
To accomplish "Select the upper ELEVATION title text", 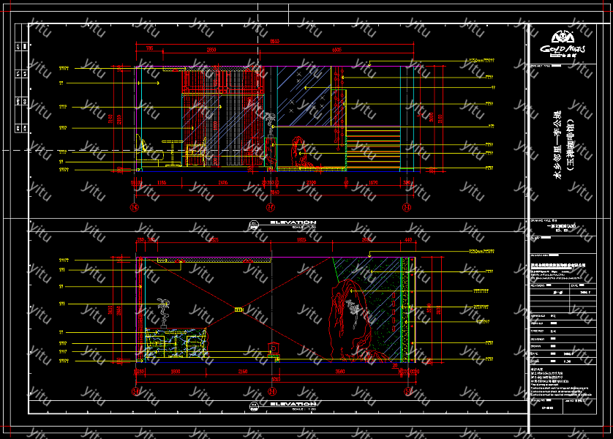I will point(293,222).
